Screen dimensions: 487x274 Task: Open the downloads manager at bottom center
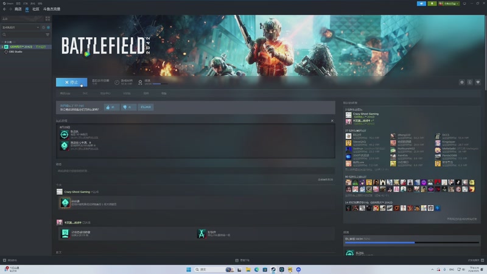coord(242,261)
